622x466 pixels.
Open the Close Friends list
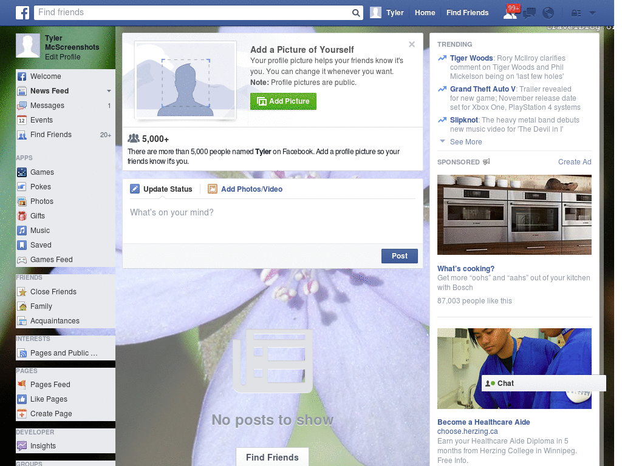click(x=66, y=292)
